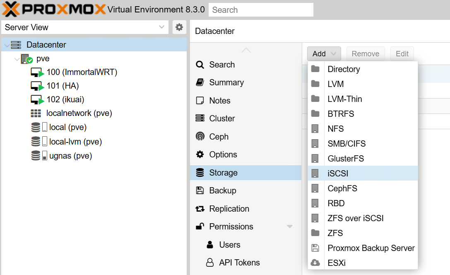Viewport: 450px width, 275px height.
Task: Click the localnetwork (pve) grid icon
Action: (x=36, y=113)
